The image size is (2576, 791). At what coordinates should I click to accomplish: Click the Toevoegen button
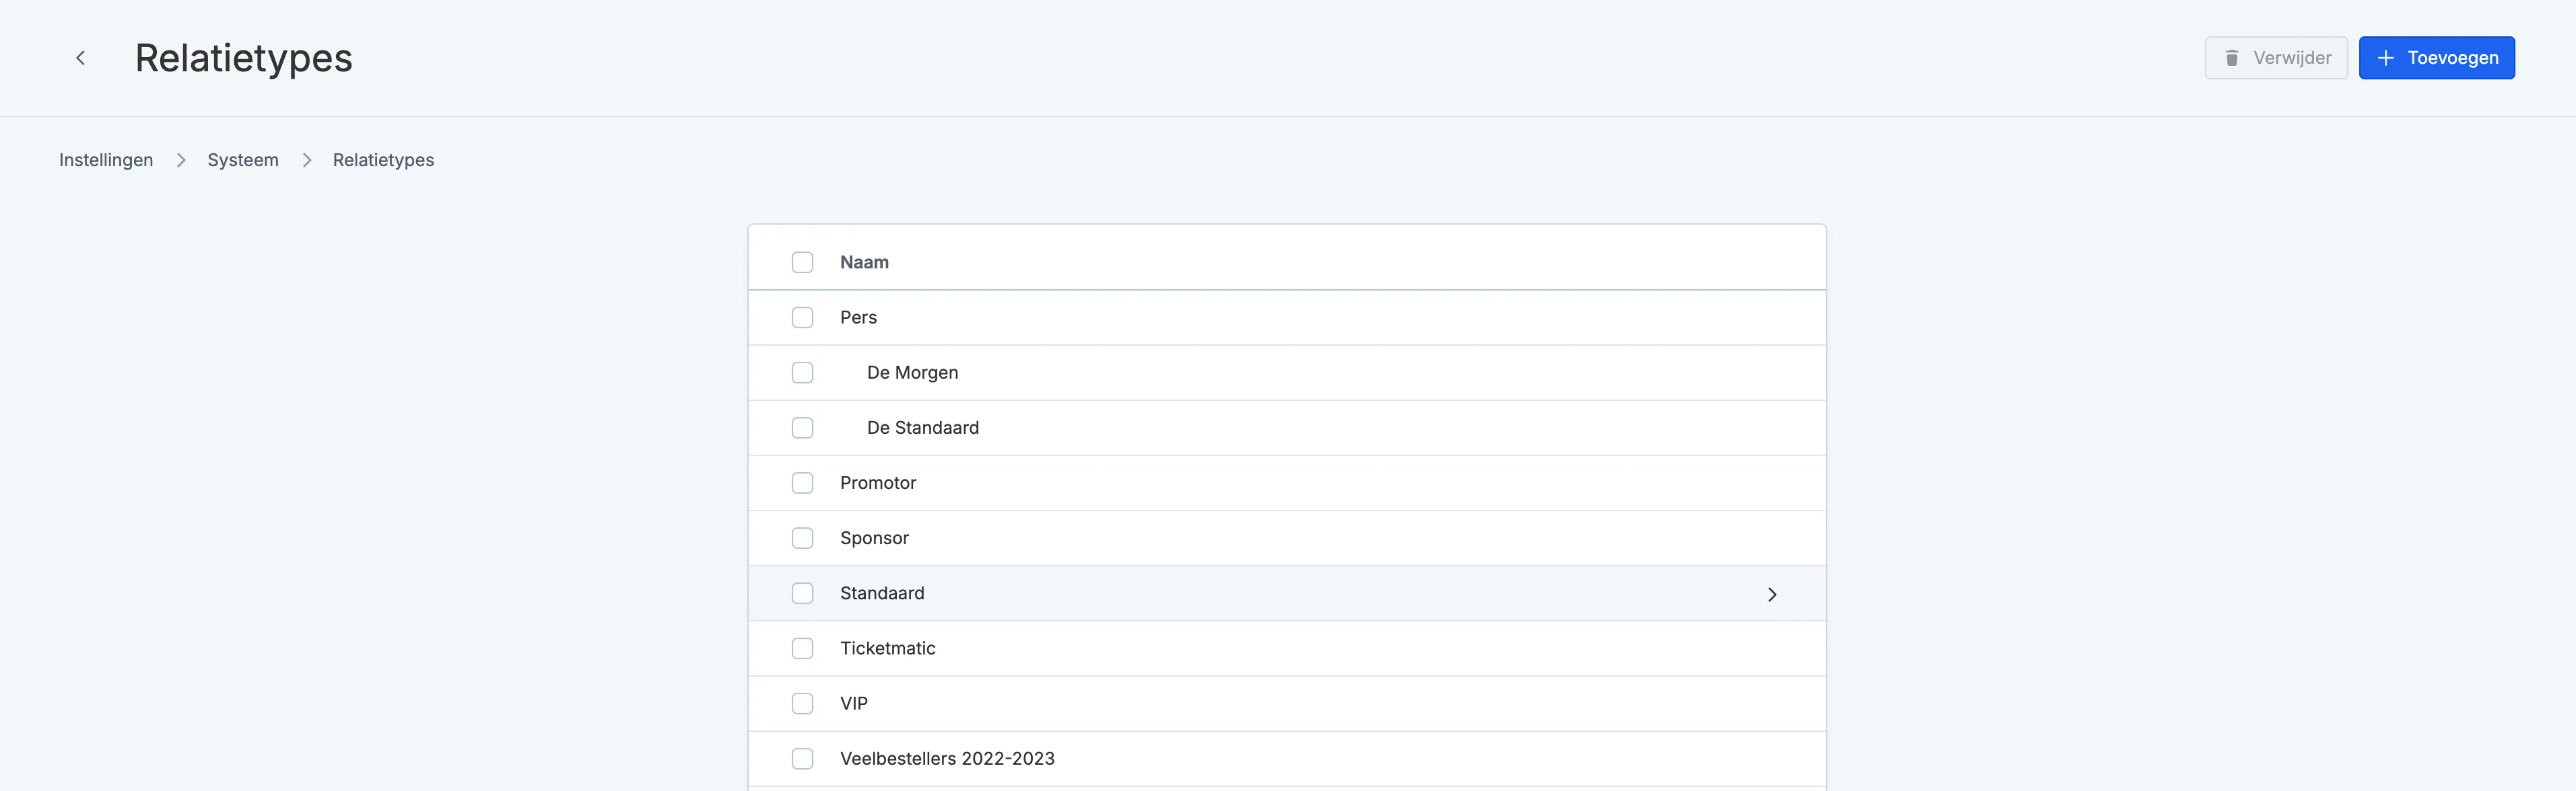[x=2436, y=58]
